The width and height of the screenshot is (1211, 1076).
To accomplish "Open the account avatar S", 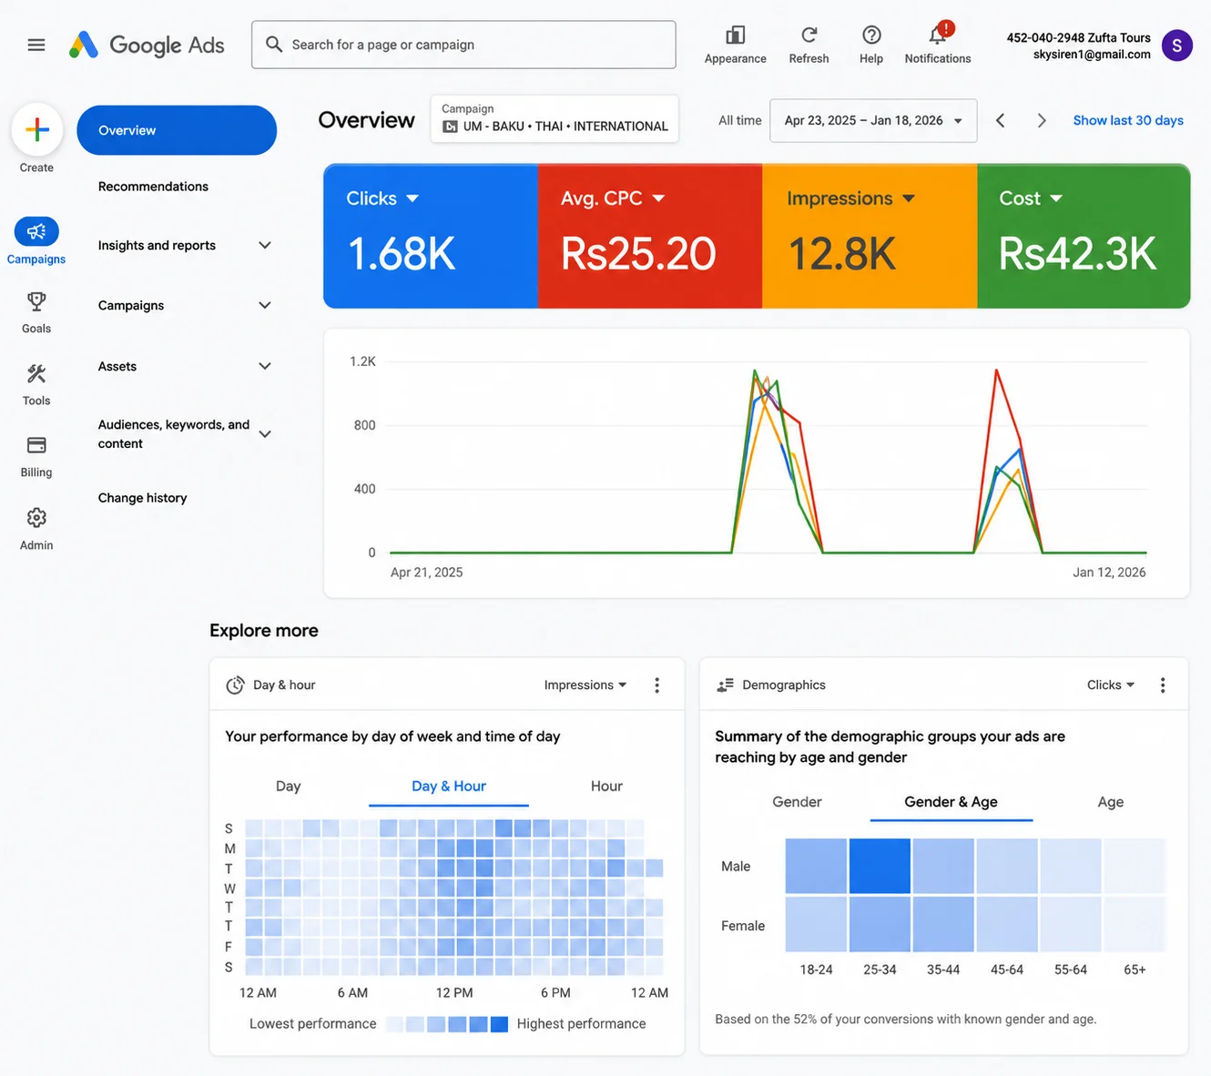I will coord(1176,45).
